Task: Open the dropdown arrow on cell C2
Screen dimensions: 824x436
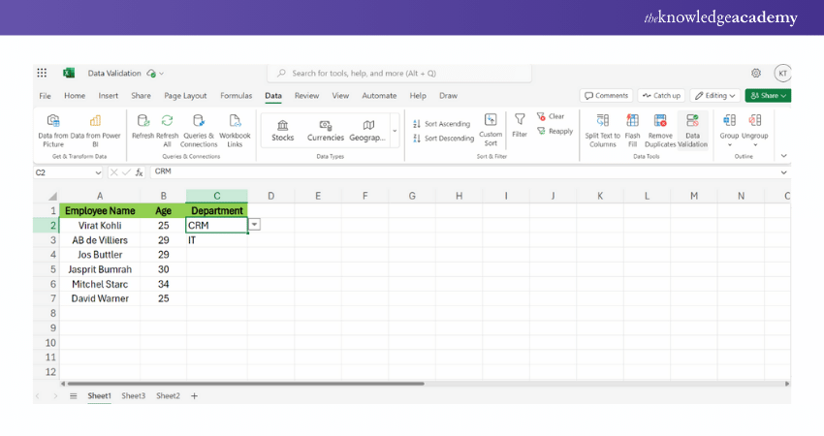Action: 254,225
